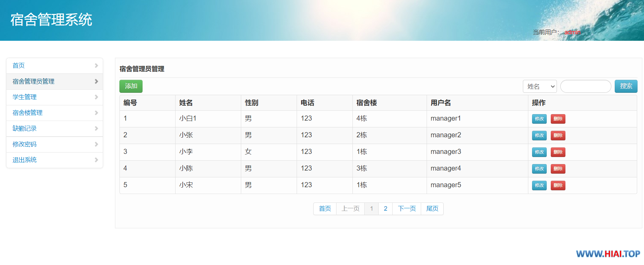
Task: Select 宿舍管理员管理 sidebar item
Action: pos(54,82)
